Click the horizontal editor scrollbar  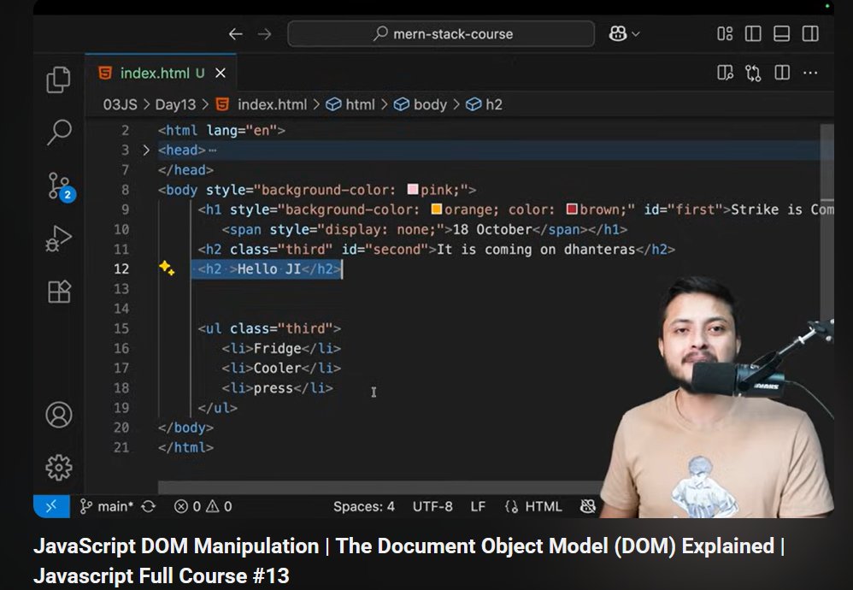pos(381,487)
